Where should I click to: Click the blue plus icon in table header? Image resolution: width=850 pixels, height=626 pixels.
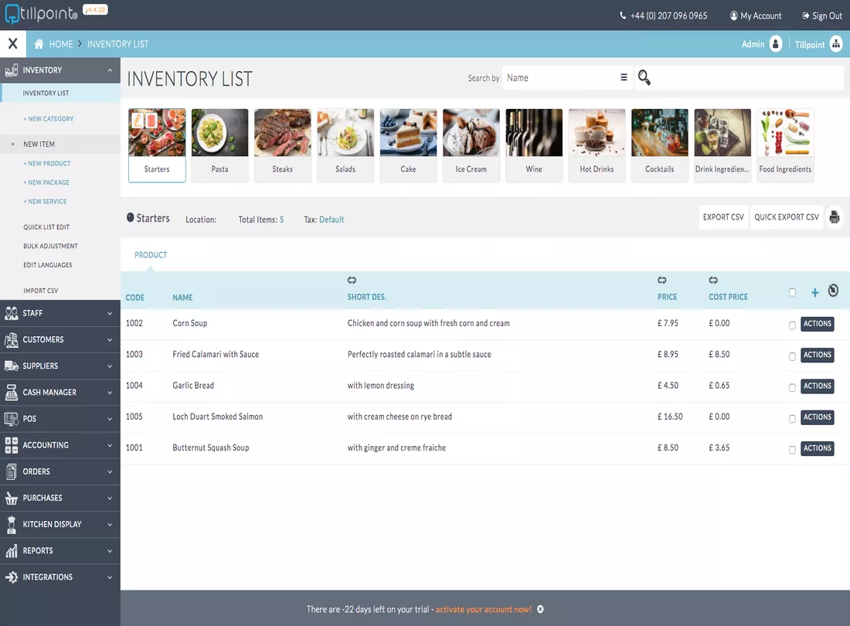click(814, 293)
